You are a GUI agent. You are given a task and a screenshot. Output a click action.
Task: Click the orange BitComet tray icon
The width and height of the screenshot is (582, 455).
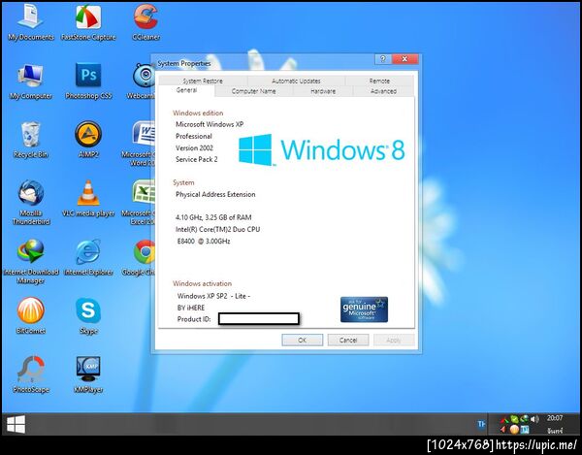(x=514, y=430)
